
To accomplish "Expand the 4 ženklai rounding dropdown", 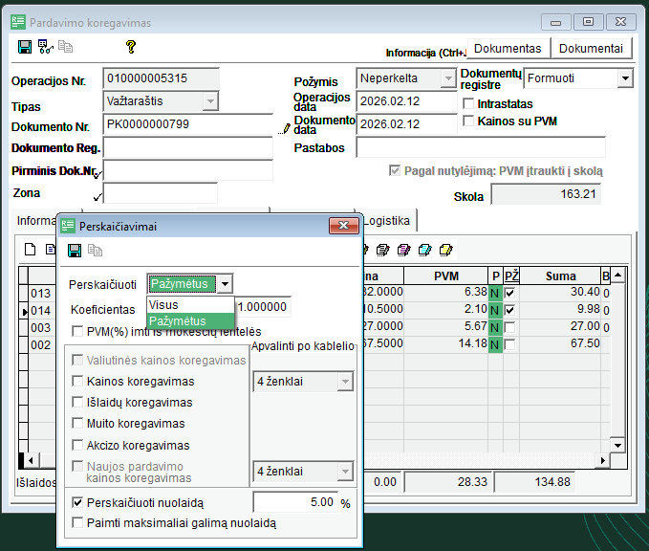I will click(345, 383).
